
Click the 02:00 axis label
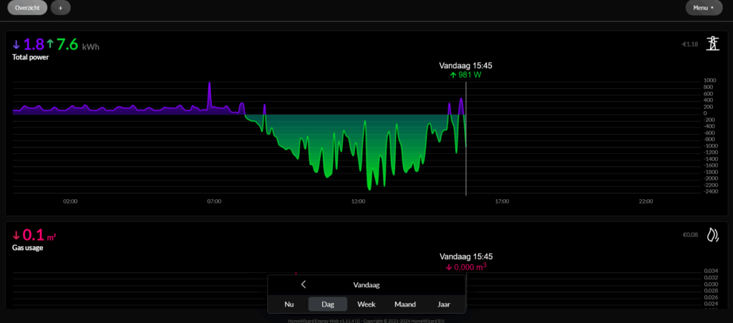pyautogui.click(x=70, y=201)
